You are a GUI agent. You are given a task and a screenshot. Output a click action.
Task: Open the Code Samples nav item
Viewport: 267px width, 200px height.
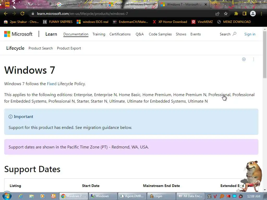160,34
